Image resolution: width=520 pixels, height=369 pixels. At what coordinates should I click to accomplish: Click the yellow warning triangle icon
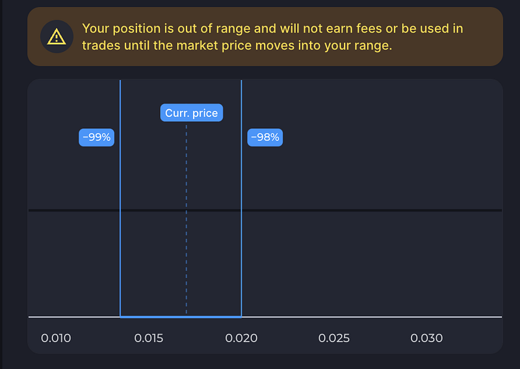[x=57, y=36]
